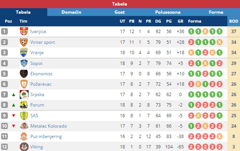Viewport: 240px width, 151px height.
Task: Click the Vinter sport club logo
Action: click(x=24, y=42)
